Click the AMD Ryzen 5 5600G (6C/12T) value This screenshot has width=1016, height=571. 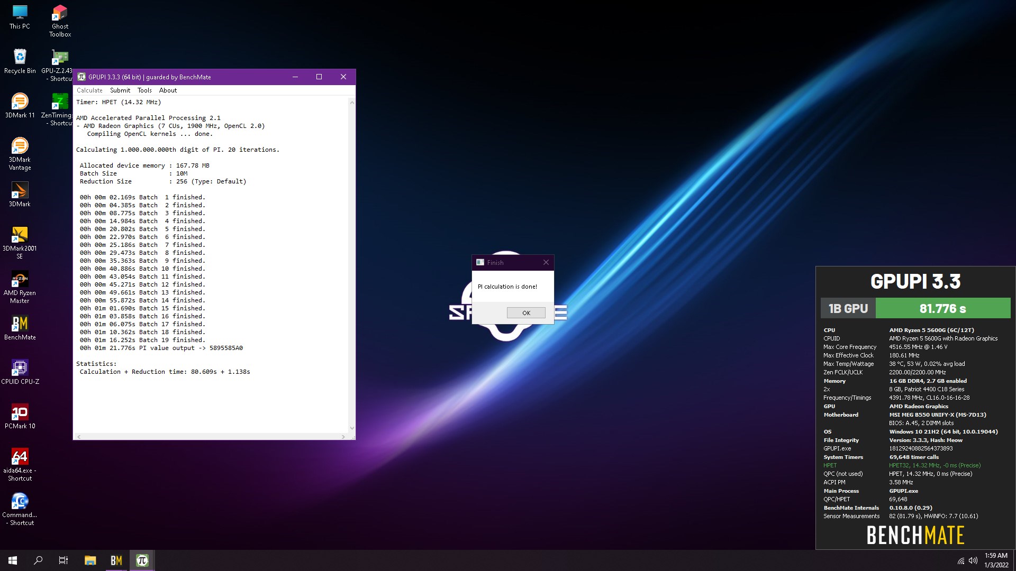click(x=931, y=330)
